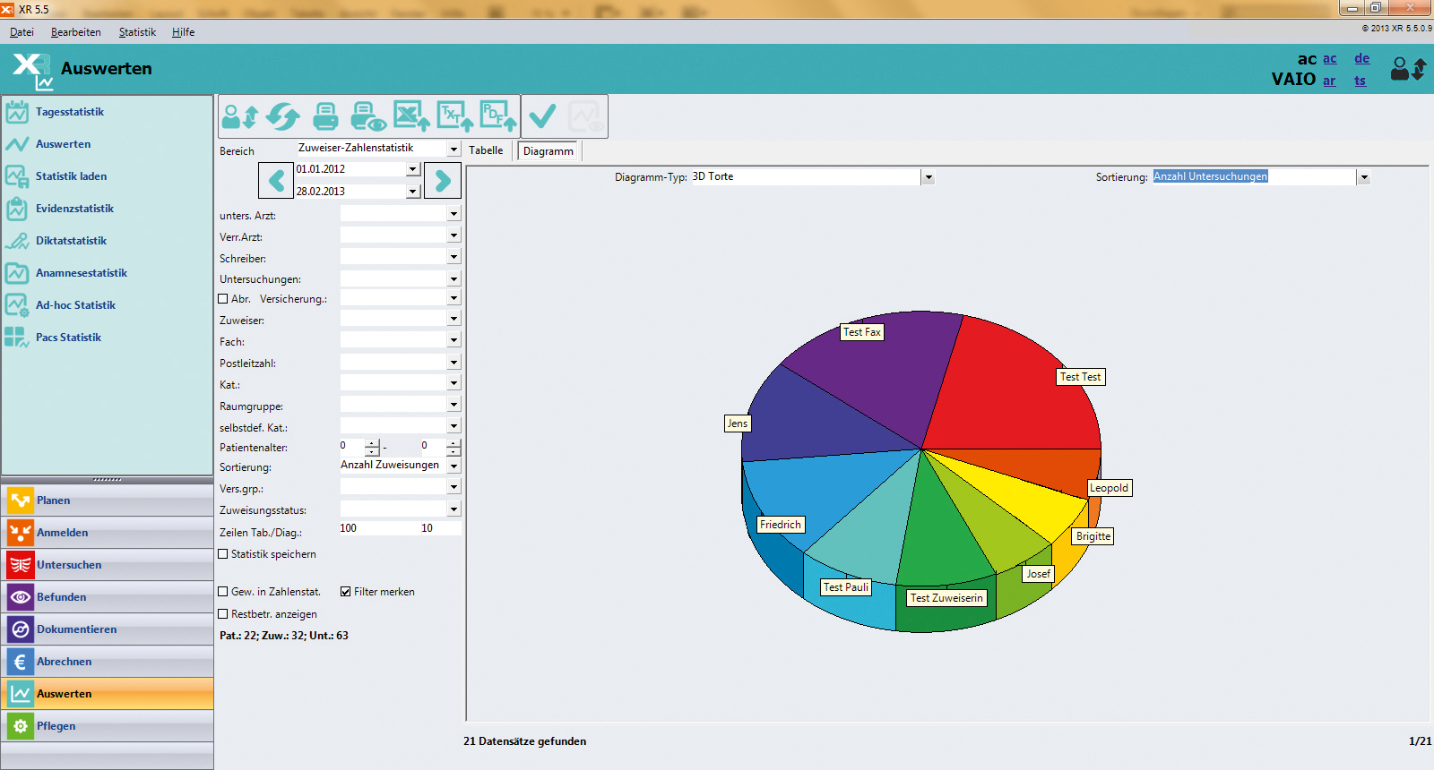Image resolution: width=1434 pixels, height=770 pixels.
Task: Tick the Restbetr. anzeigen checkbox
Action: (x=223, y=614)
